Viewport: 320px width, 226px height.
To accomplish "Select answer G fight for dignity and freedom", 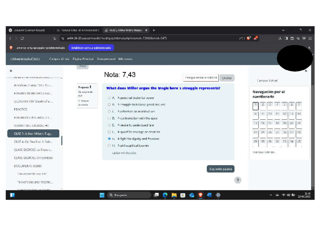I will [109, 139].
